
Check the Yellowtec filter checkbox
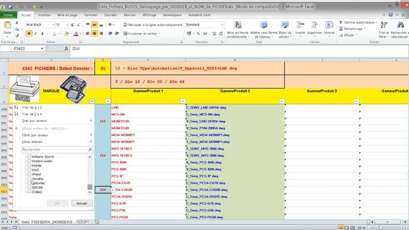pyautogui.click(x=29, y=183)
